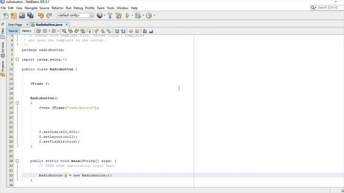Click the Profile Project icon
The width and height of the screenshot is (344, 193).
click(149, 16)
